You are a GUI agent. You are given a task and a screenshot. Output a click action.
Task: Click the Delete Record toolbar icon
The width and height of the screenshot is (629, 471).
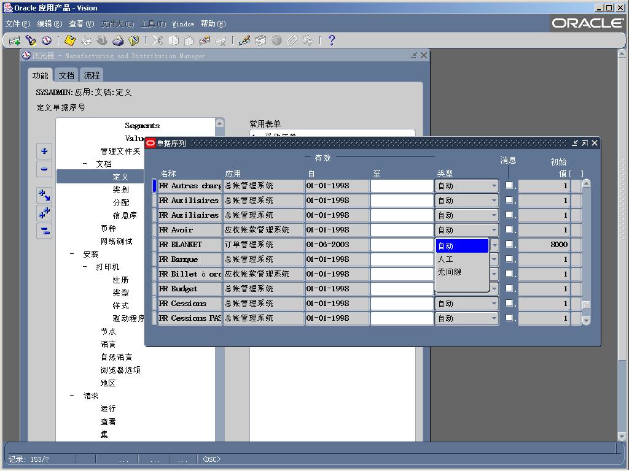point(221,40)
